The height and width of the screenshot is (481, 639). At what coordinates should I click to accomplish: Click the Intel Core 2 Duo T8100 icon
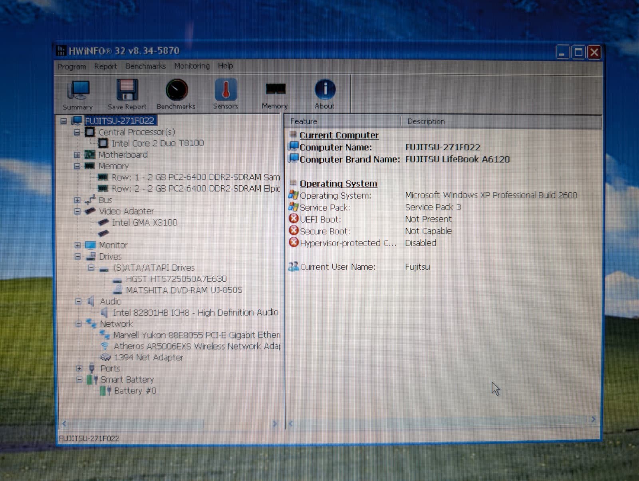coord(103,143)
